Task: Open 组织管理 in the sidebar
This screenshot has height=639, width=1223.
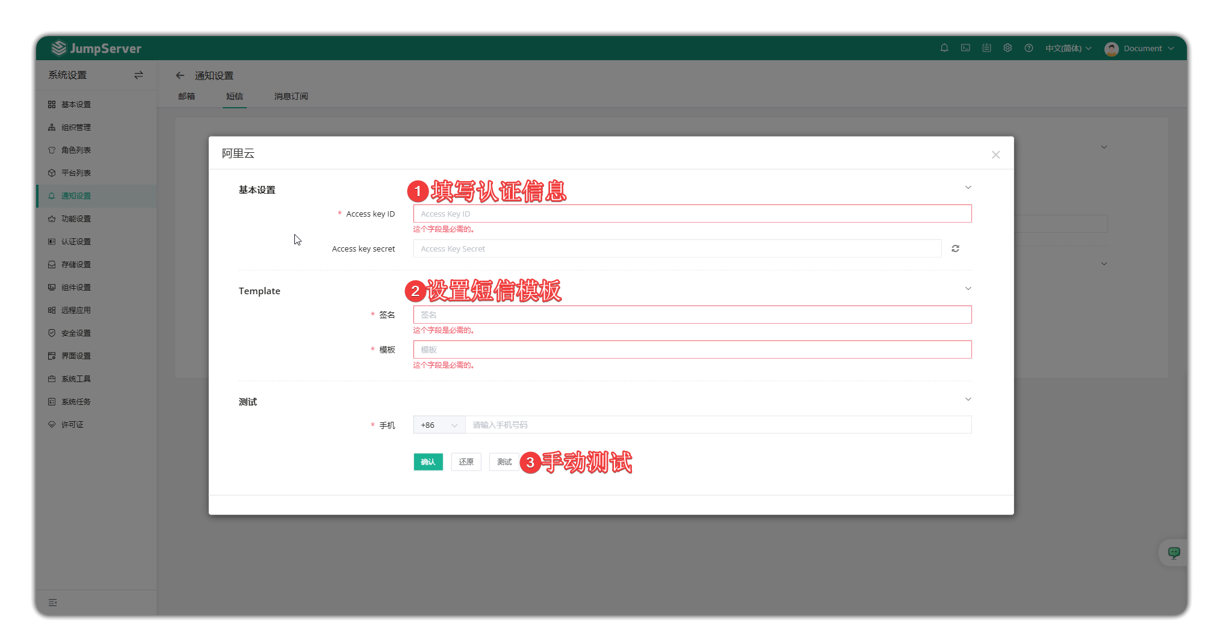Action: coord(96,128)
